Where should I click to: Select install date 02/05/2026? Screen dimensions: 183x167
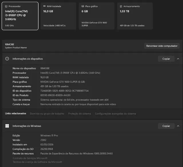[47, 145]
